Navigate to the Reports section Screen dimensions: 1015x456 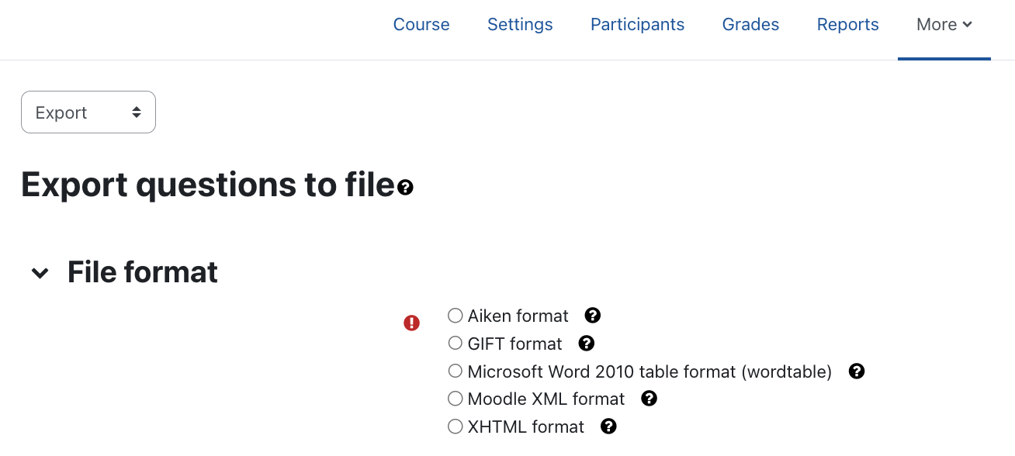847,24
